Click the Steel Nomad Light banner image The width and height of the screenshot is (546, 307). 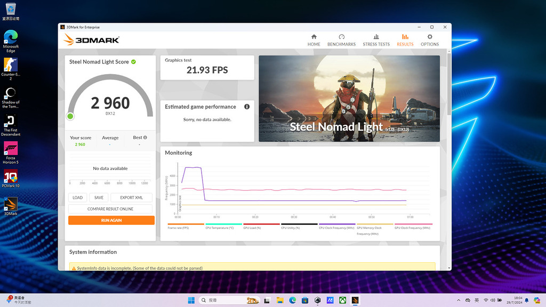coord(349,99)
